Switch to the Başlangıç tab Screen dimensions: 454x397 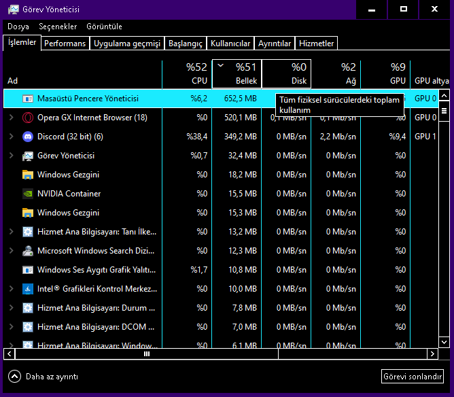tap(185, 44)
